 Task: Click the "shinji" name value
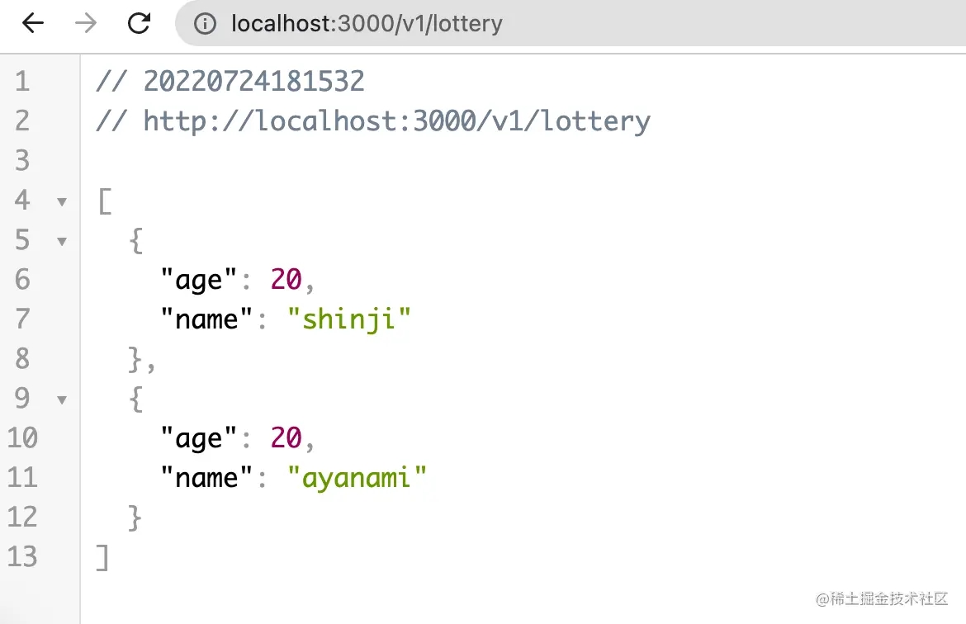(348, 319)
